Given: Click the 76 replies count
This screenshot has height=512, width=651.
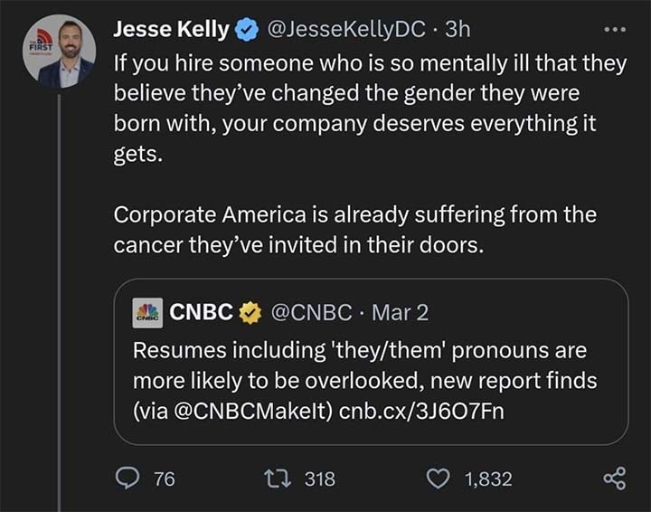Looking at the screenshot, I should (164, 479).
